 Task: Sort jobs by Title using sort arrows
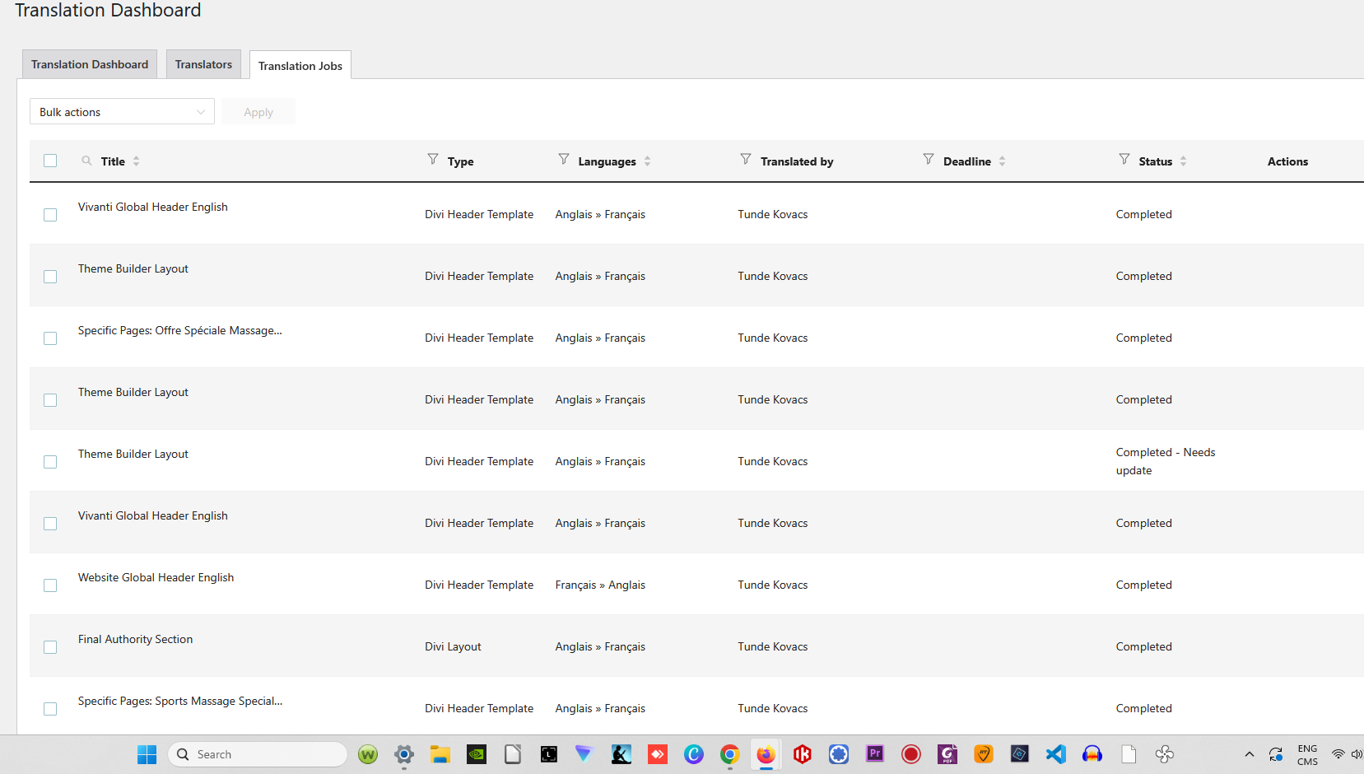coord(137,161)
